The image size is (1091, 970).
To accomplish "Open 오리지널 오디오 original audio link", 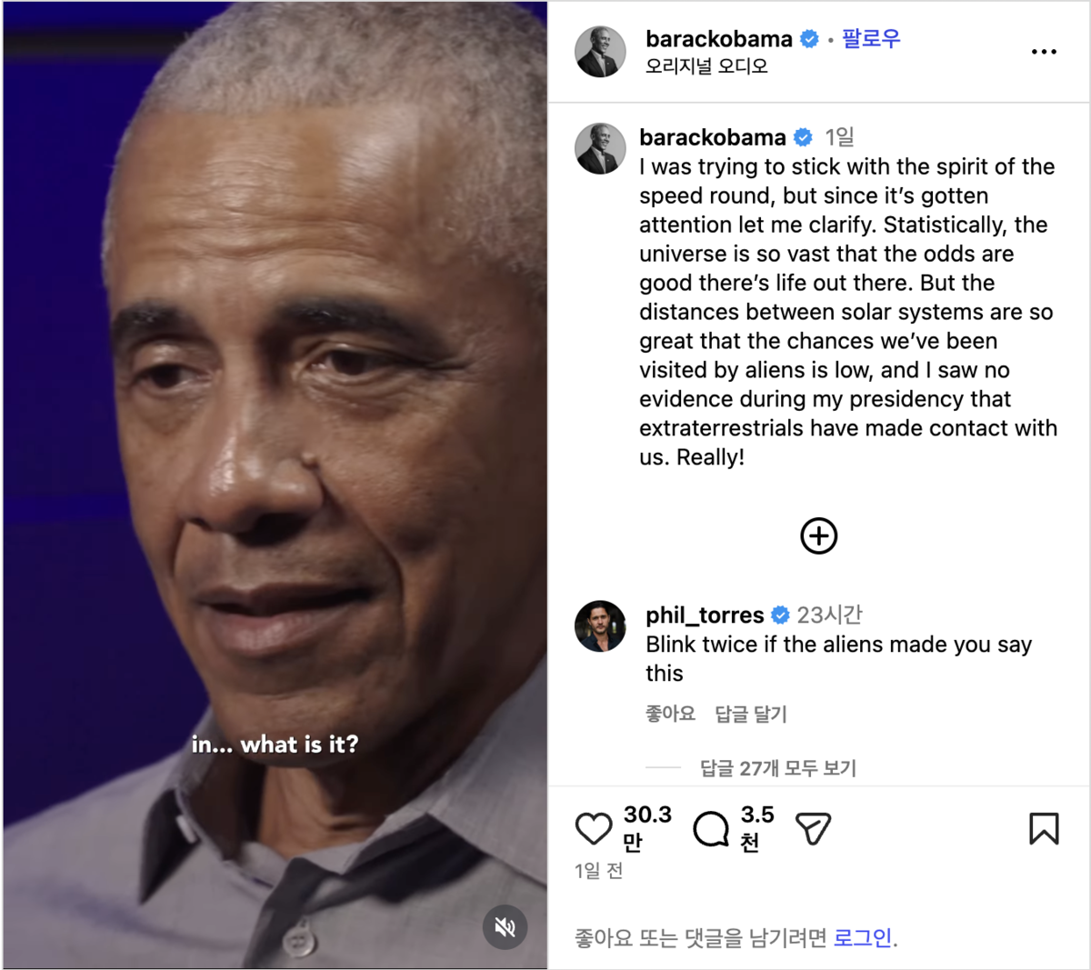I will (706, 66).
